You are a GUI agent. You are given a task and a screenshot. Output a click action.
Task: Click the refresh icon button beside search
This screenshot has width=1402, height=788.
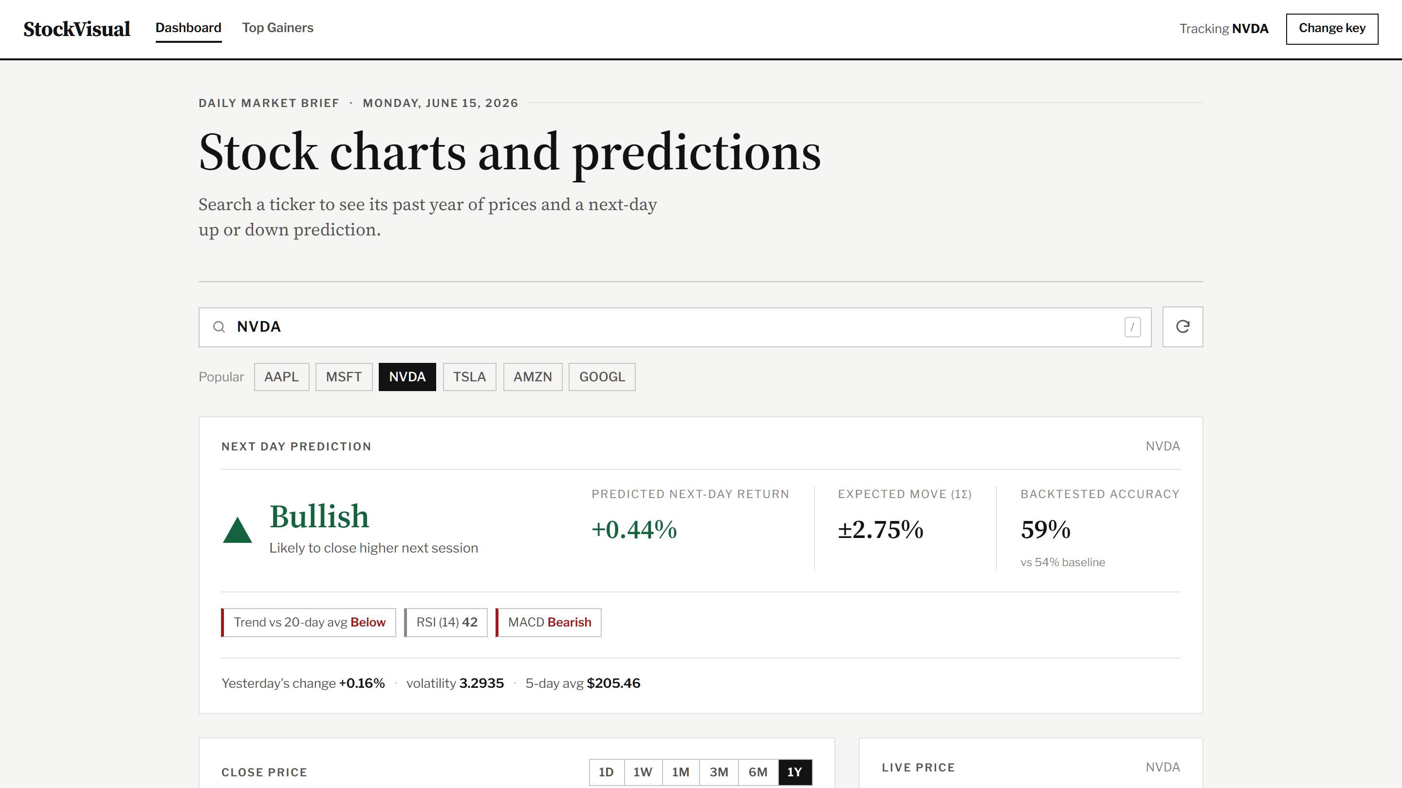(x=1182, y=327)
